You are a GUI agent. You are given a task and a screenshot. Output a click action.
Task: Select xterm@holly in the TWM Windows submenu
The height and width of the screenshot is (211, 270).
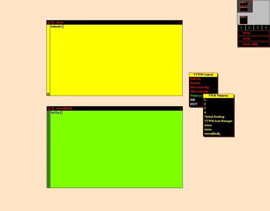[x=218, y=134]
